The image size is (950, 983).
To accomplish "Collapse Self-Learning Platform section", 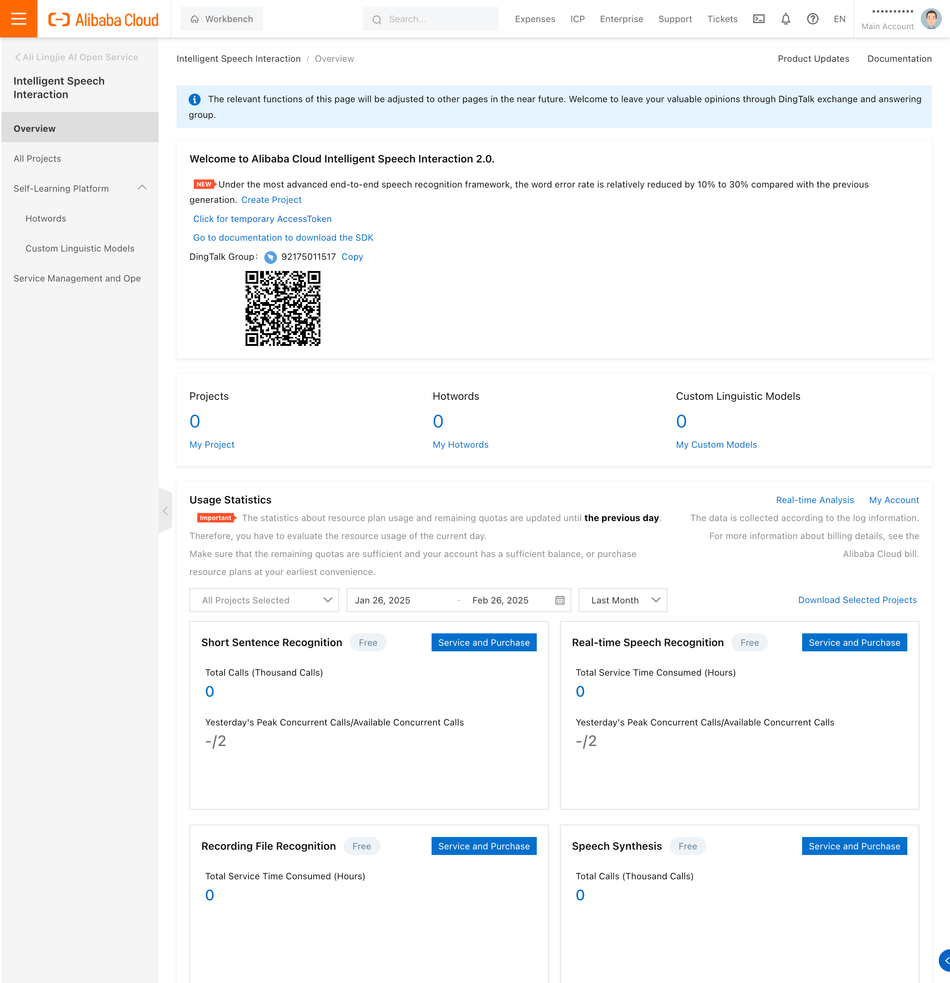I will click(x=142, y=188).
